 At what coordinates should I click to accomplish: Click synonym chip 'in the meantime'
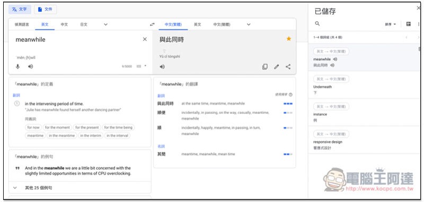point(62,136)
